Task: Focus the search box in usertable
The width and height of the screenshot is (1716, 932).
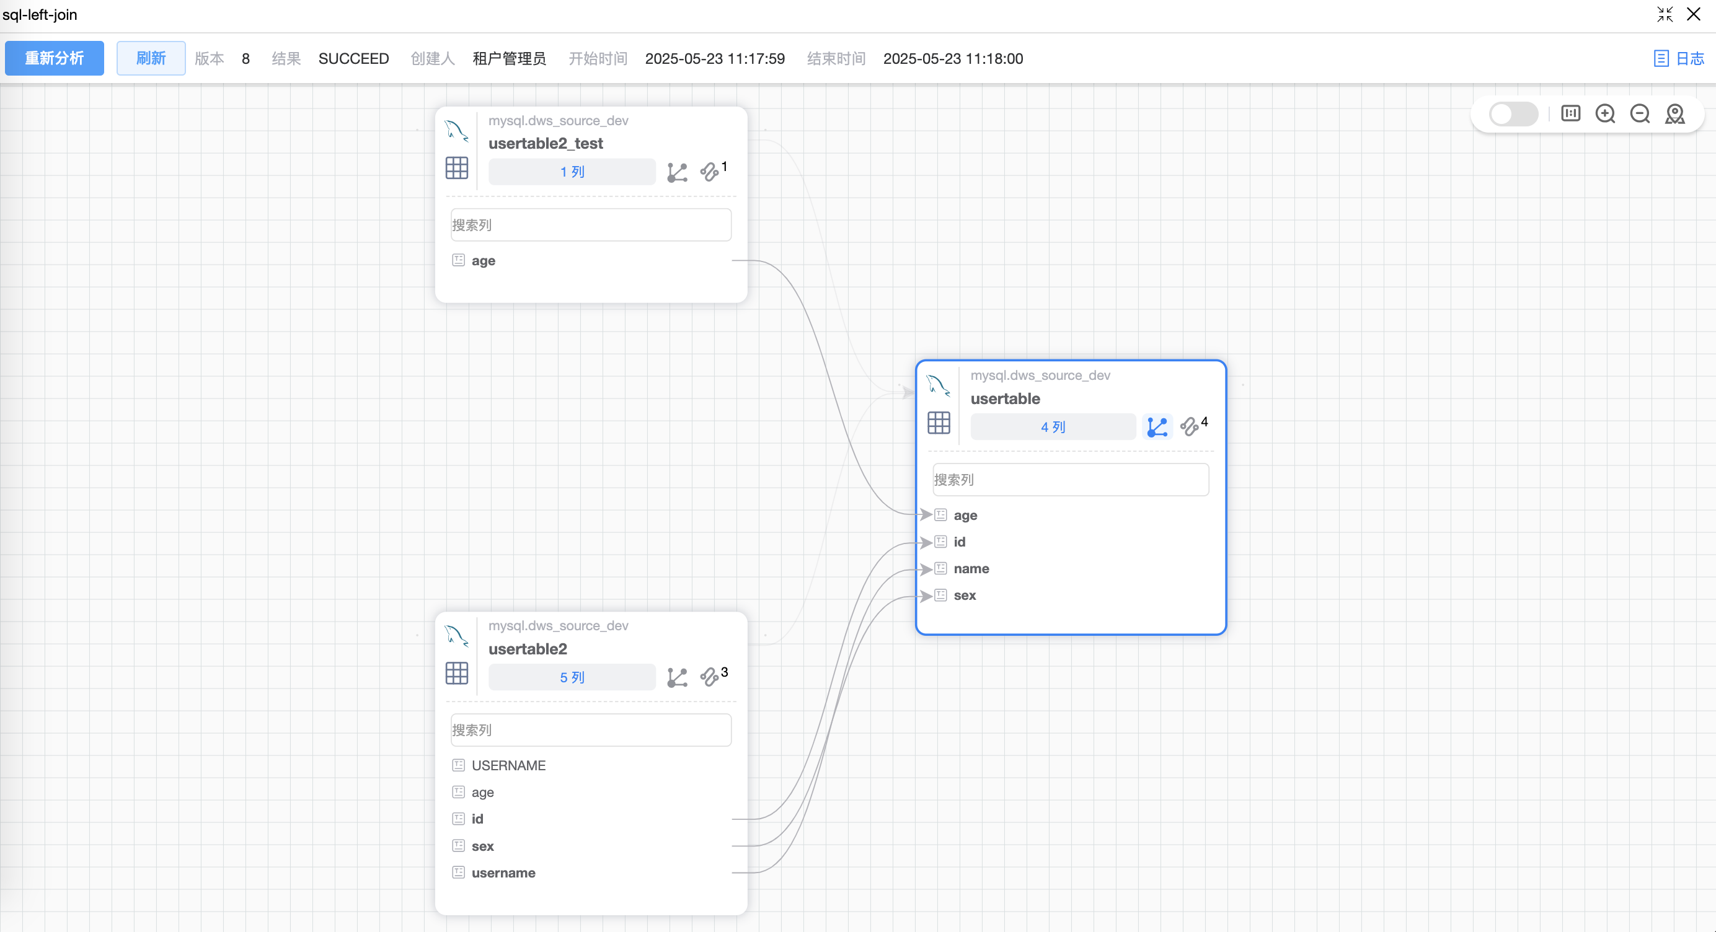Action: pyautogui.click(x=1070, y=479)
